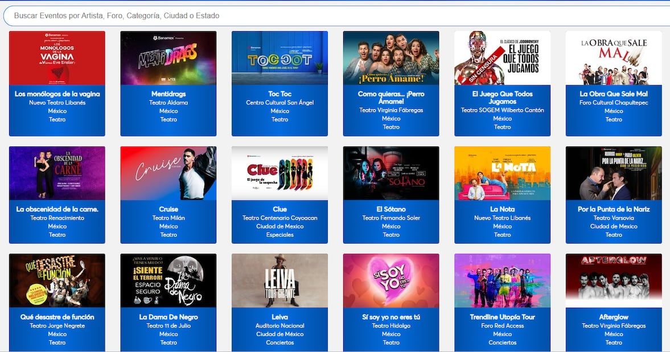This screenshot has height=352, width=670.
Task: Select the Mentidrags event poster
Action: (x=168, y=58)
